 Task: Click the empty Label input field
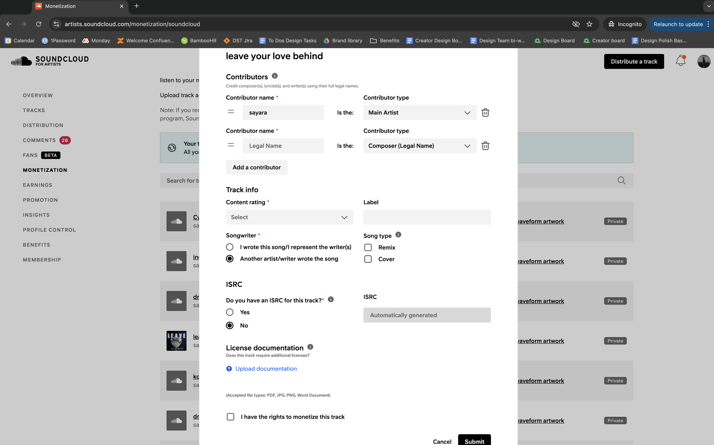coord(427,217)
